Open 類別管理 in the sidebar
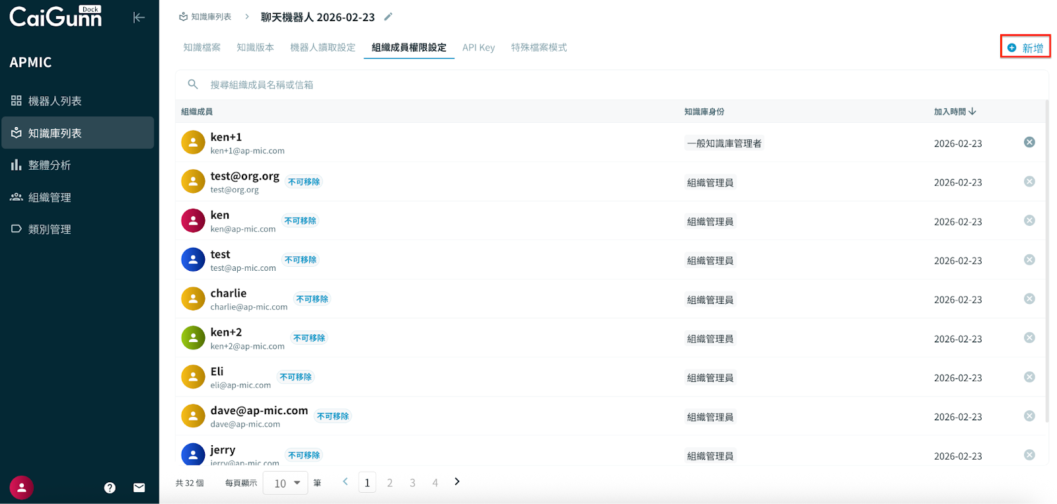 pyautogui.click(x=49, y=229)
